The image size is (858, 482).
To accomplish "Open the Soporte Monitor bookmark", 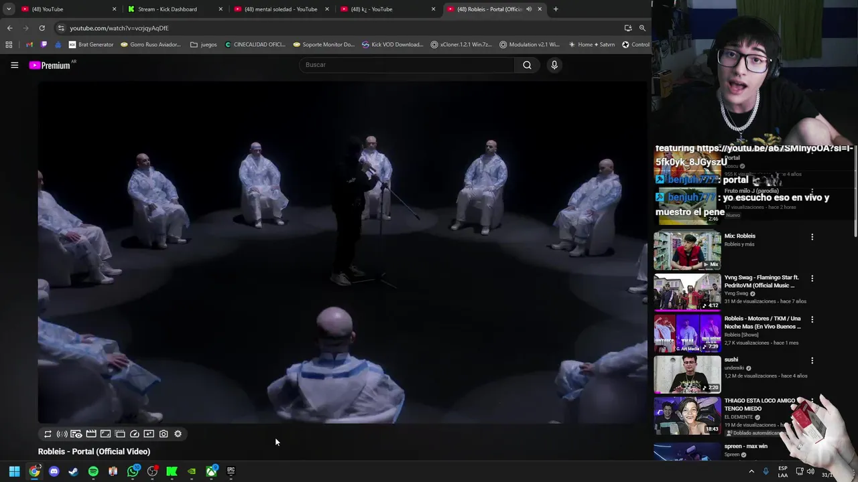I will click(x=324, y=45).
